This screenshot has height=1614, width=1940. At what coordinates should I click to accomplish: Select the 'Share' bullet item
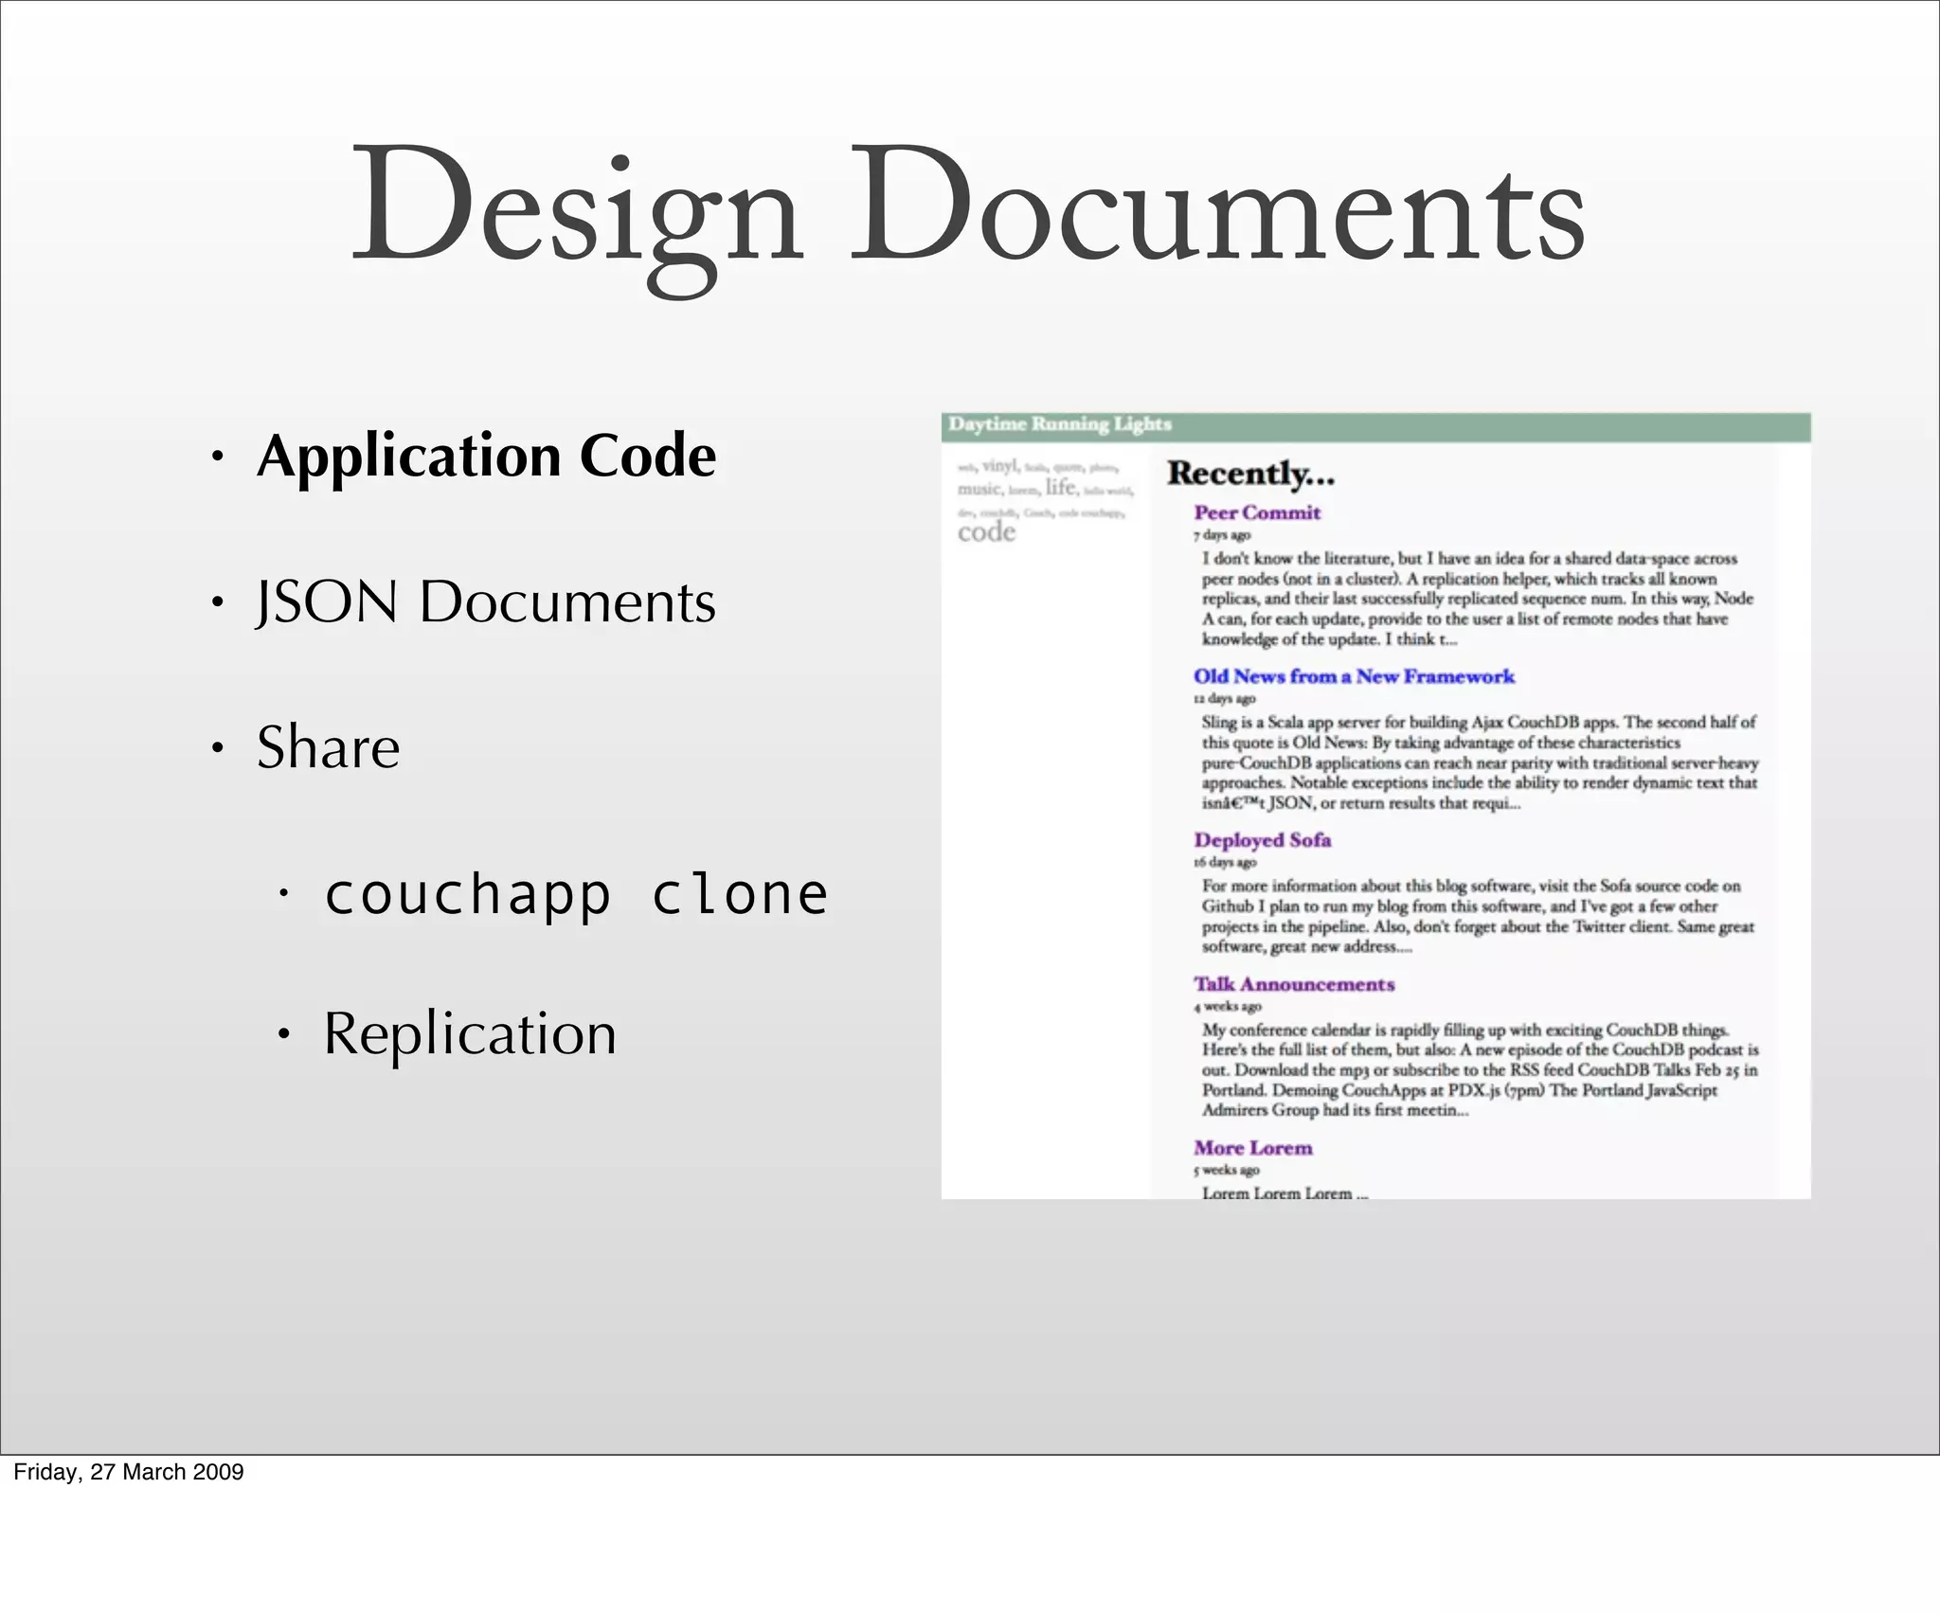pos(328,746)
